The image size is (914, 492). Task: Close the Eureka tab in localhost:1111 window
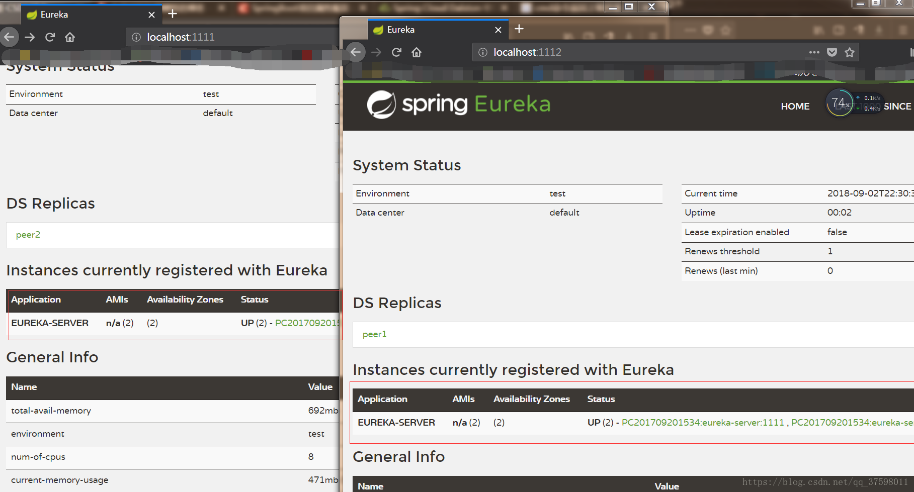point(151,15)
